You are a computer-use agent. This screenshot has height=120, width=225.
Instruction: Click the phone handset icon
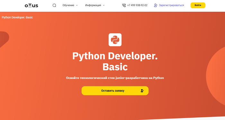point(124,5)
